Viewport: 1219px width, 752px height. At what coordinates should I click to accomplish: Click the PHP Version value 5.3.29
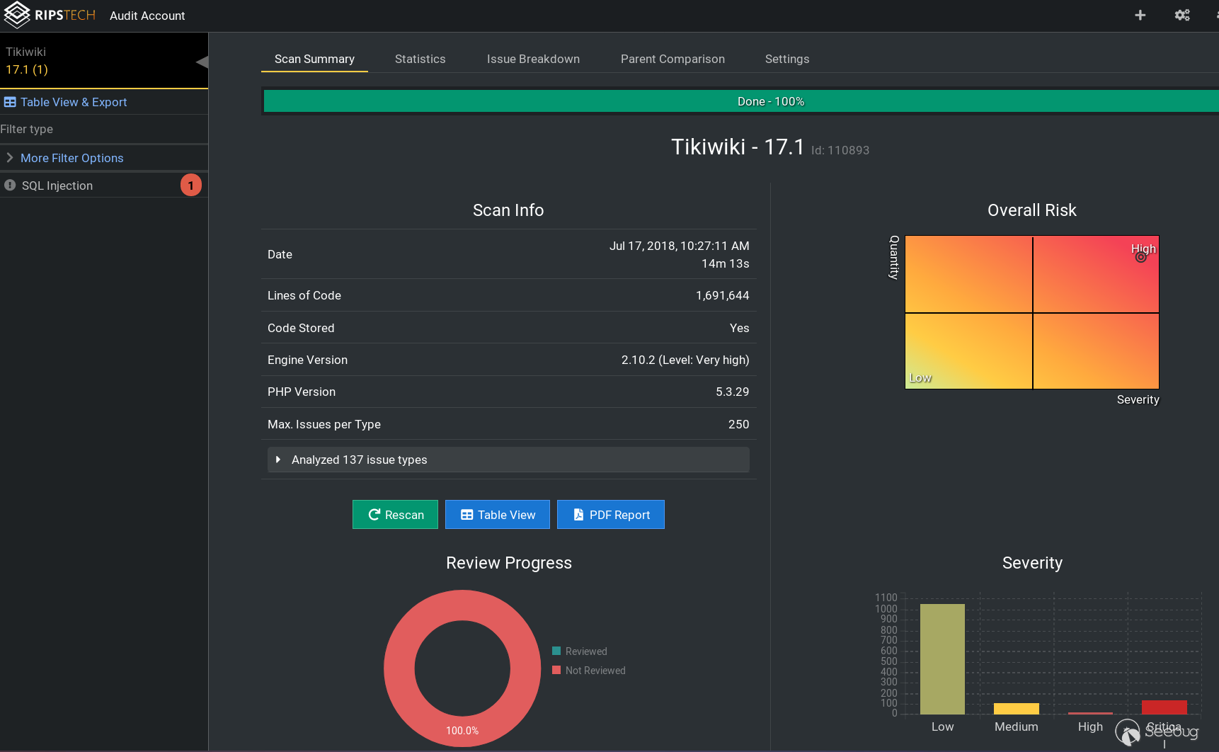pos(732,392)
